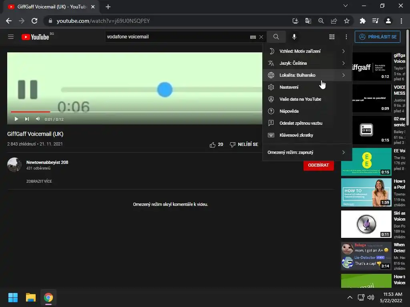
Task: Share this page icon
Action: [334, 21]
